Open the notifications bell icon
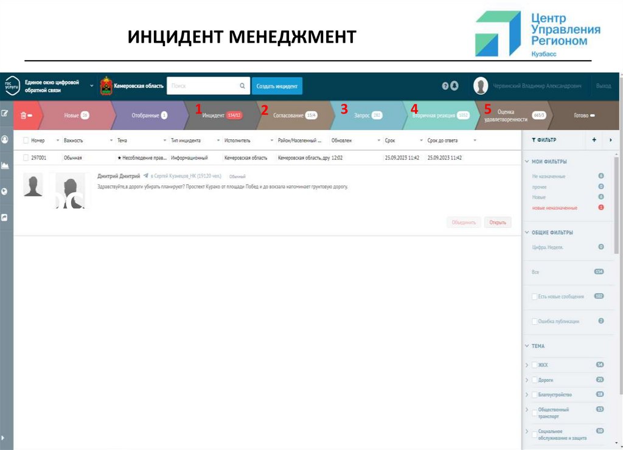Screen dimensions: 623x450 tap(454, 85)
